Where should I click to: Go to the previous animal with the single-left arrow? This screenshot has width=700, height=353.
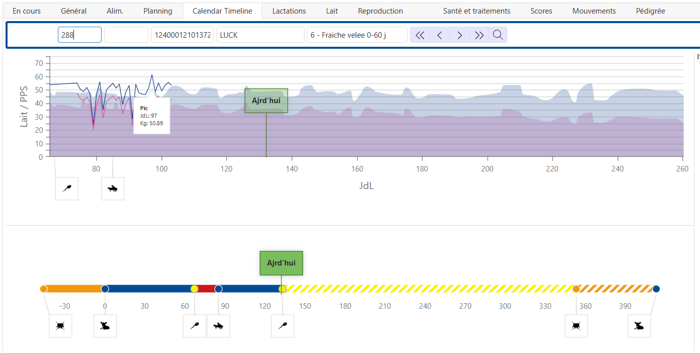[440, 35]
